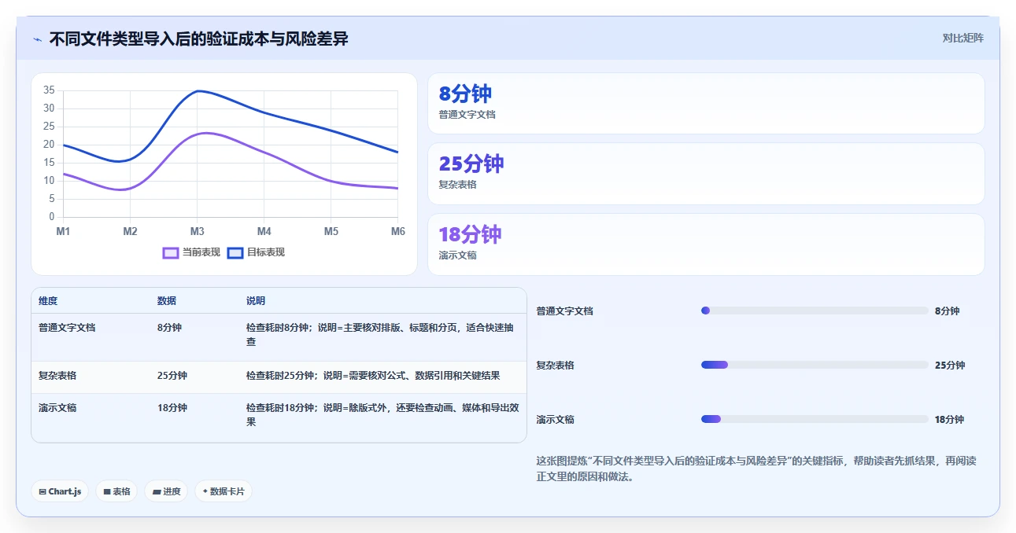
Task: Click the 数据 column header
Action: [167, 301]
